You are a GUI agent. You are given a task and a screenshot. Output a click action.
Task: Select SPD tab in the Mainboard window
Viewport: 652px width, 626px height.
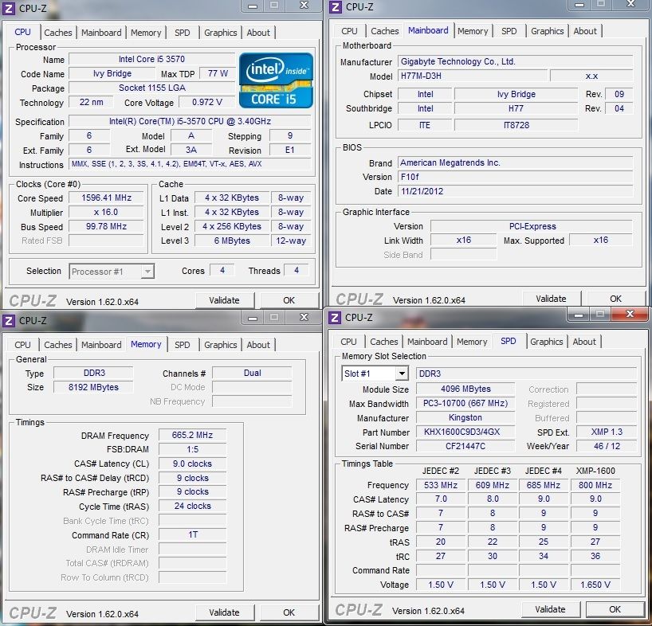509,31
